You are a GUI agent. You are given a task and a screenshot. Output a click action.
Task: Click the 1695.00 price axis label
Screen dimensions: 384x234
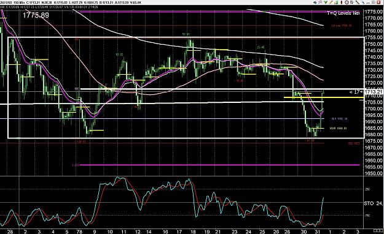click(374, 115)
